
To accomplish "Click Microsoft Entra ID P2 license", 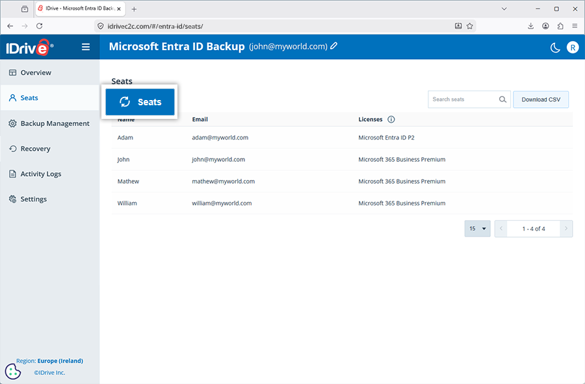I will [386, 138].
